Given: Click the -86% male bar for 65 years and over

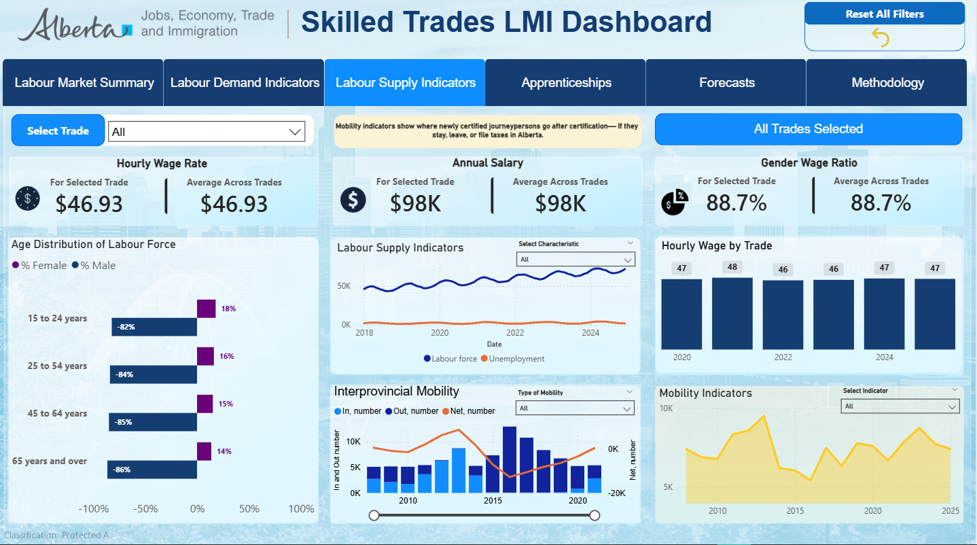Looking at the screenshot, I should pos(152,470).
